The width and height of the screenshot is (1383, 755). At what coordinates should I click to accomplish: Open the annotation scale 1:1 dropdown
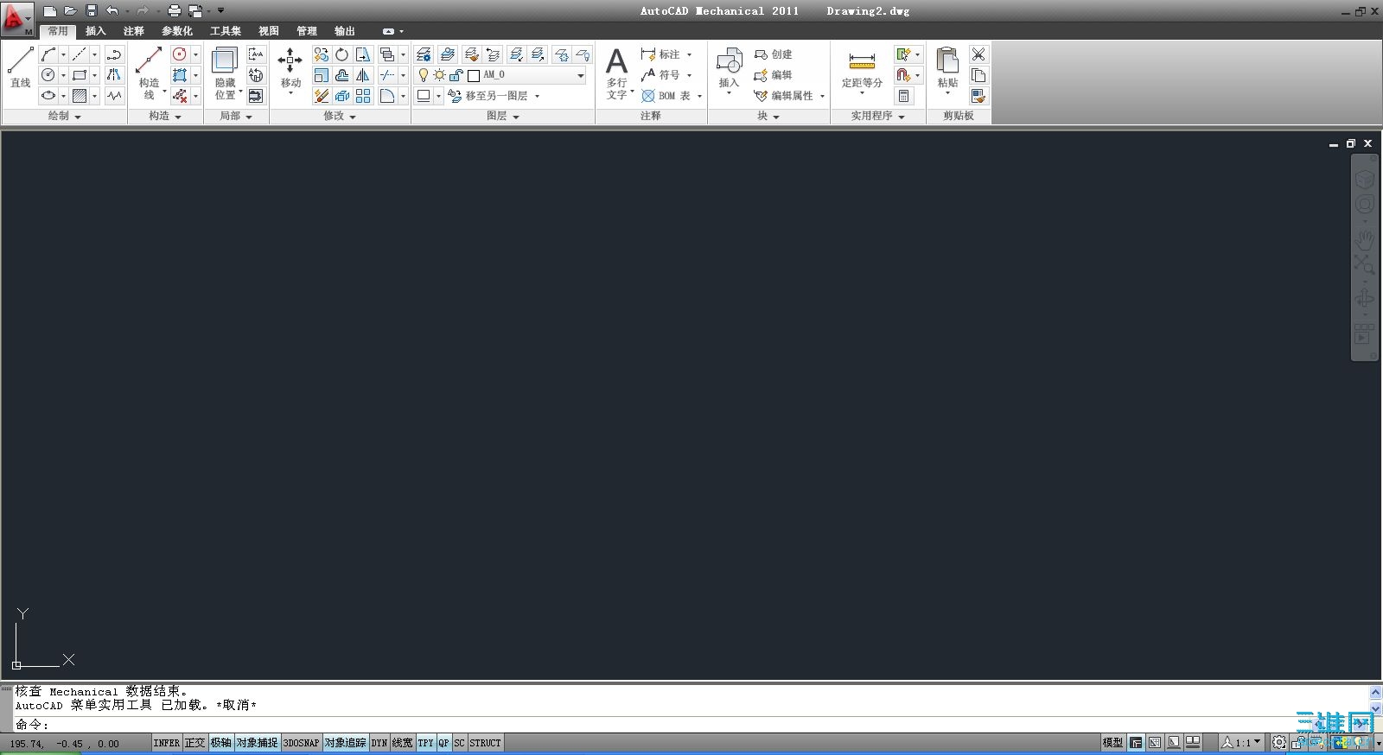[1242, 742]
